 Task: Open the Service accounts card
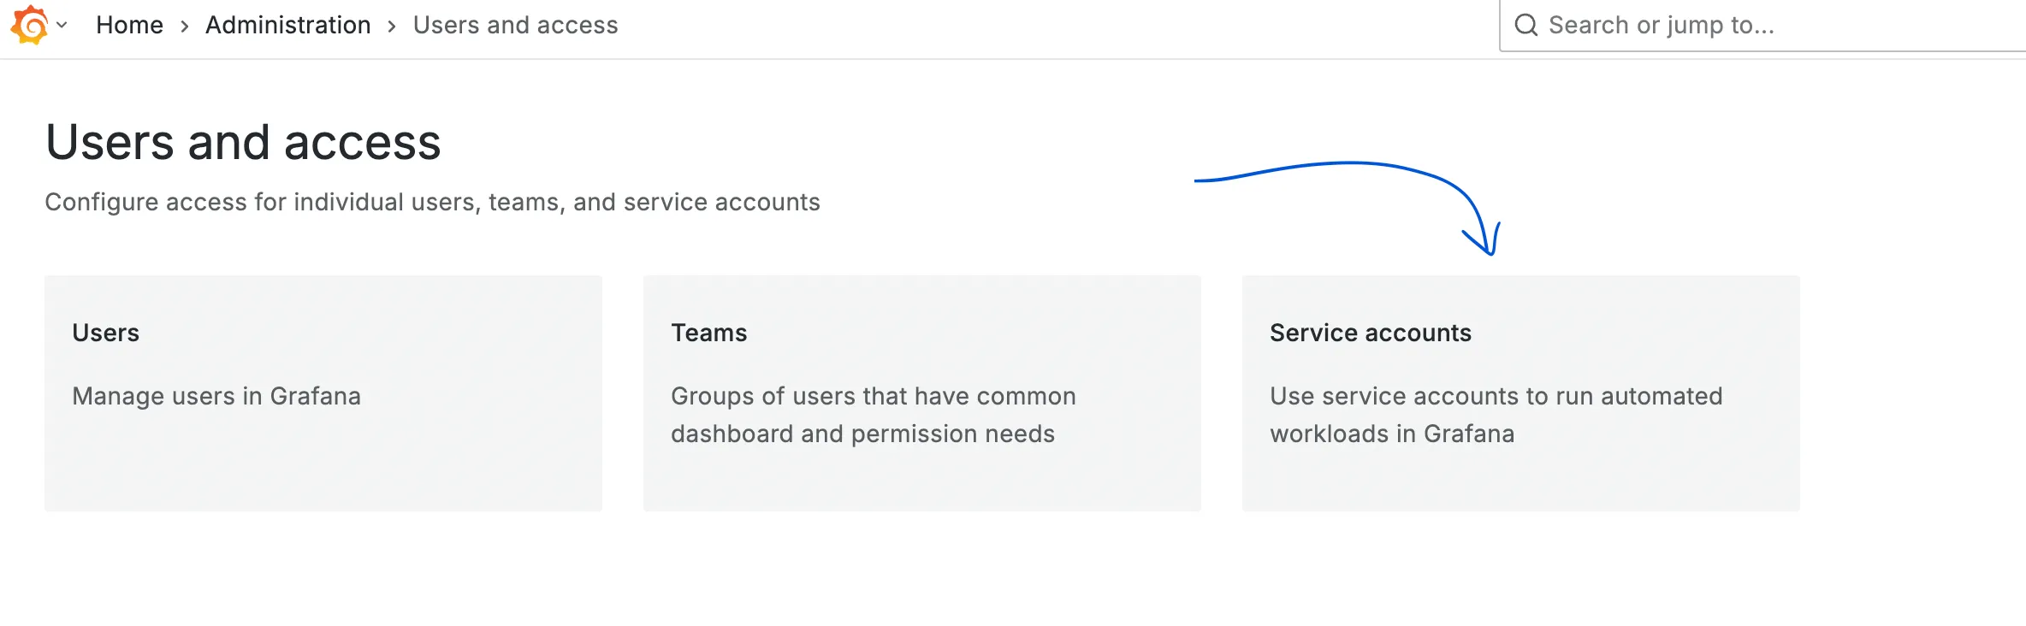1521,393
